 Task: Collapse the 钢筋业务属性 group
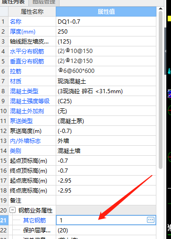tap(12, 210)
